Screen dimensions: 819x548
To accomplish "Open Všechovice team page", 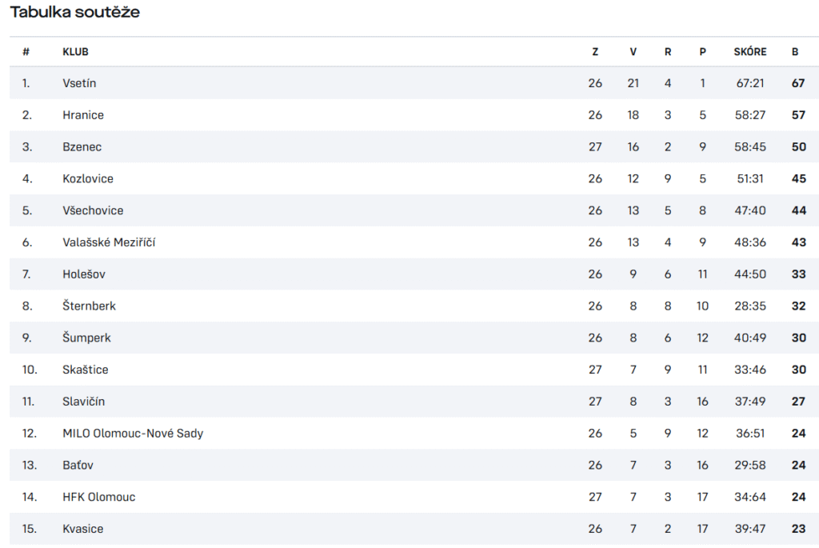I will pyautogui.click(x=93, y=210).
